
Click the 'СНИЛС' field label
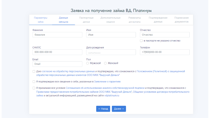coord(37,48)
